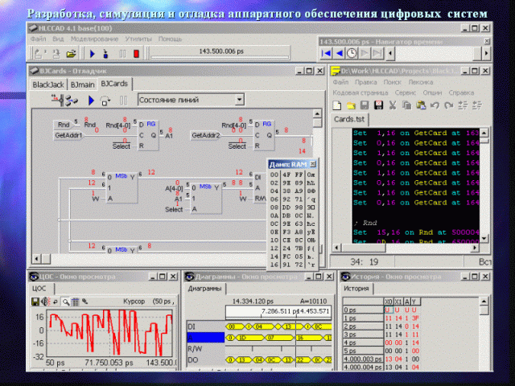Switch to the BlackJack tab
The width and height of the screenshot is (515, 386).
47,84
